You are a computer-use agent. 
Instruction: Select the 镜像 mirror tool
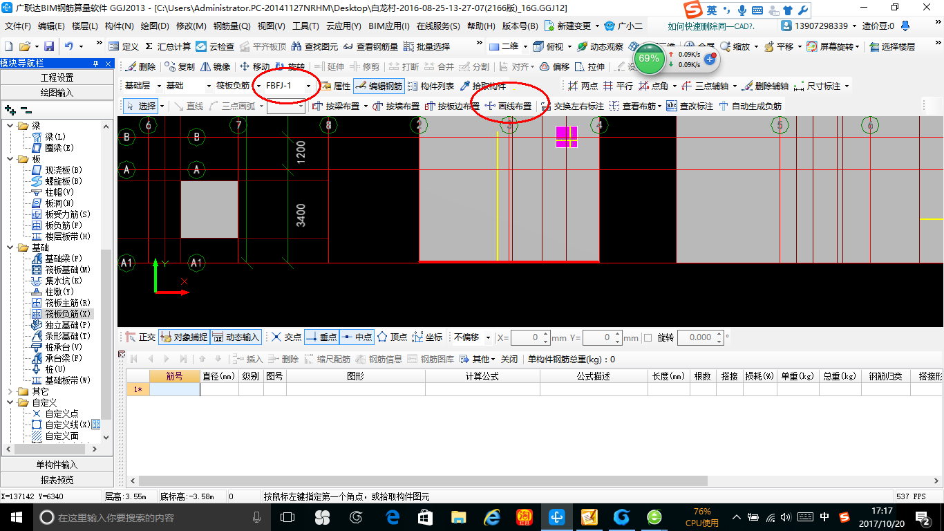pyautogui.click(x=216, y=66)
